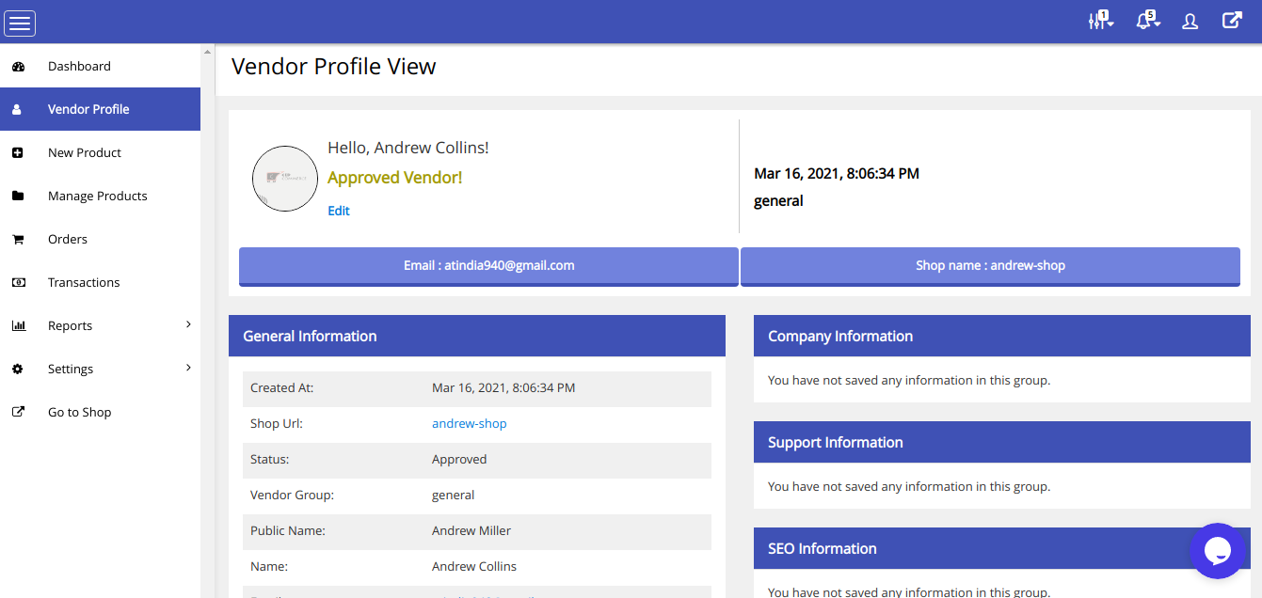Screen dimensions: 1262x598
Task: Open Go to Shop menu item
Action: coord(79,413)
